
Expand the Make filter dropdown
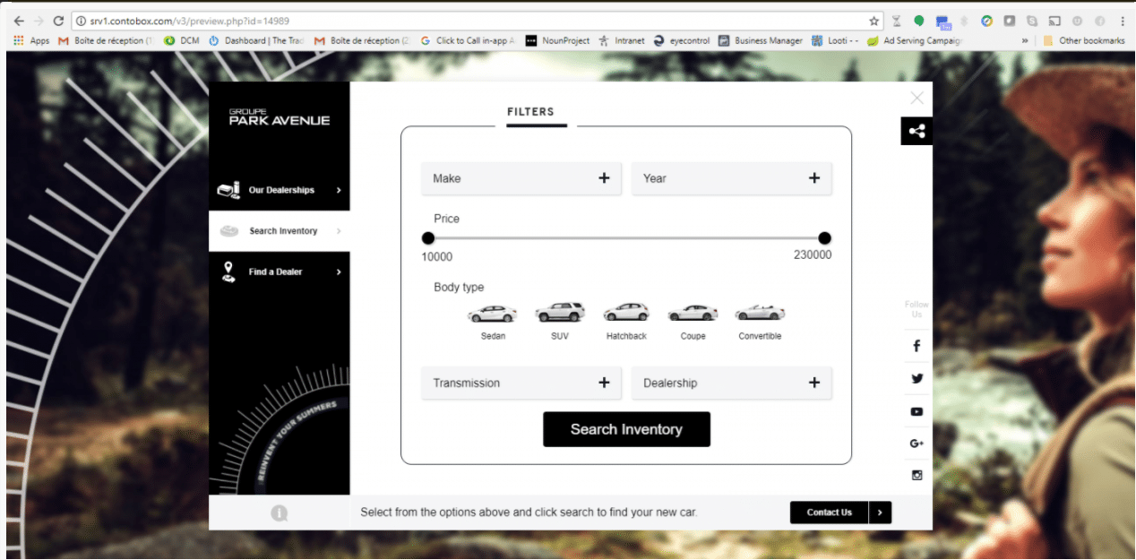(521, 178)
